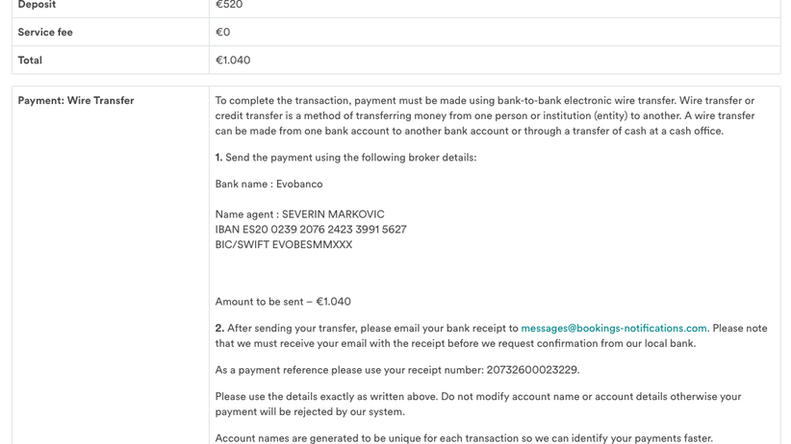Click the IBAN ES20 account number line

[x=311, y=230]
